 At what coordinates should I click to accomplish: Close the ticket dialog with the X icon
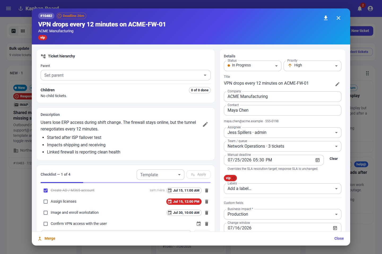(x=338, y=18)
